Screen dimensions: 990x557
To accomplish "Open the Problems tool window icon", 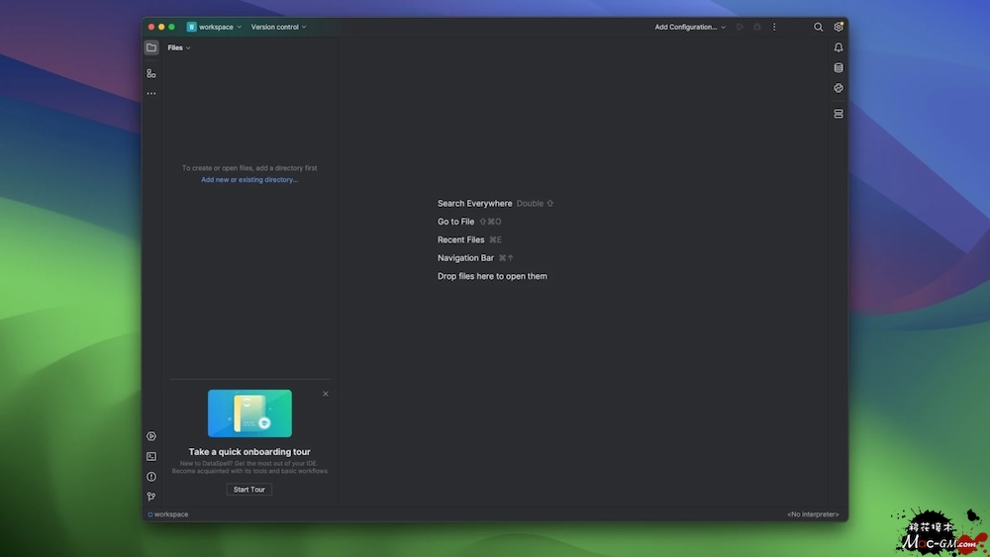I will click(x=151, y=477).
